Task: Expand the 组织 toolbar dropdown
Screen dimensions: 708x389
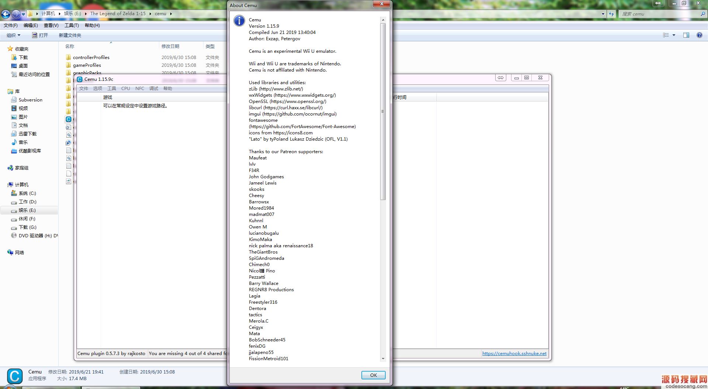Action: pos(14,35)
